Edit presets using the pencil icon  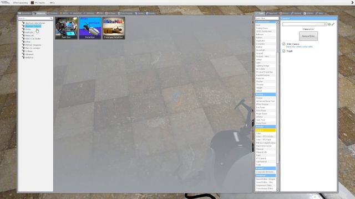click(x=333, y=24)
